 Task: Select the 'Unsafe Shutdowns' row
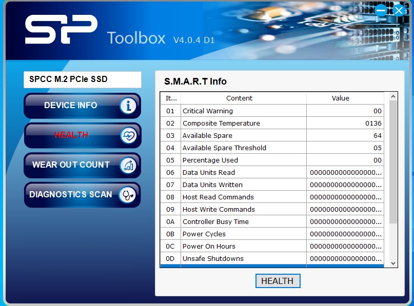[272, 258]
